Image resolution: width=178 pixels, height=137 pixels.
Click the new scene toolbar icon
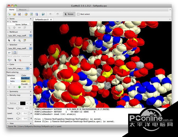point(9,14)
